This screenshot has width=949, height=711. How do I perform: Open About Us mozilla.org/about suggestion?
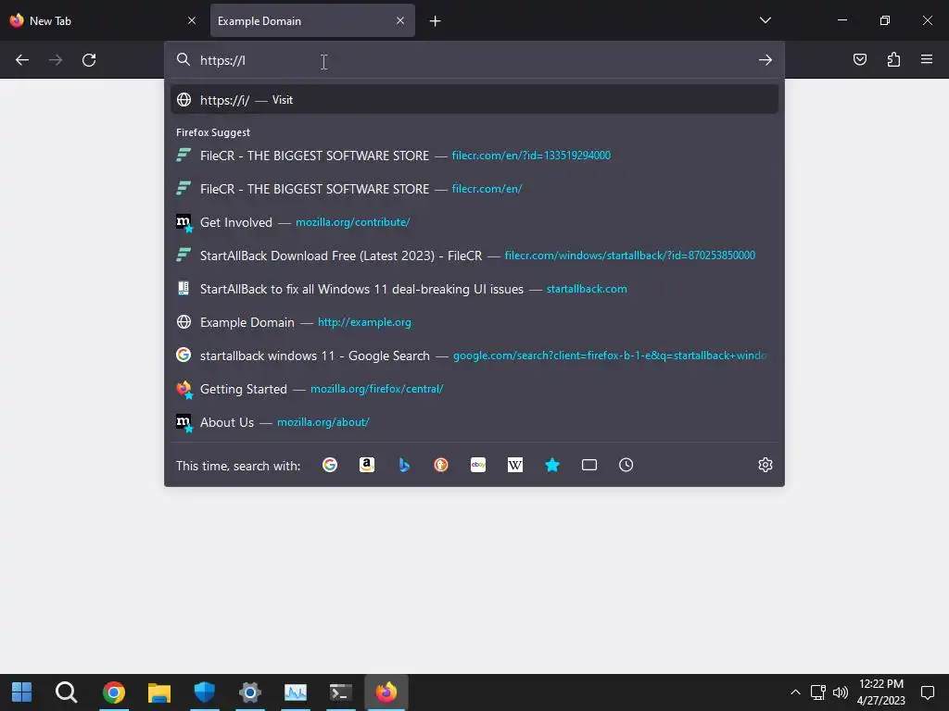(474, 422)
